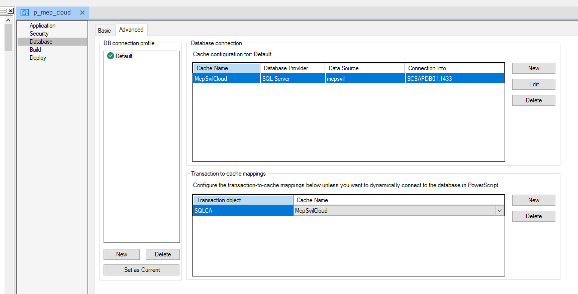578x294 pixels.
Task: Click New in Database connection group
Action: pos(533,68)
